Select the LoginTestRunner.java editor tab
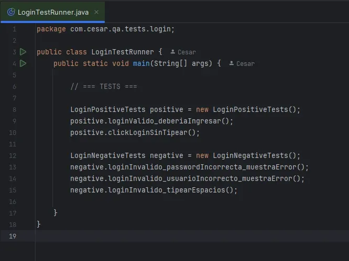The height and width of the screenshot is (261, 349). 53,12
